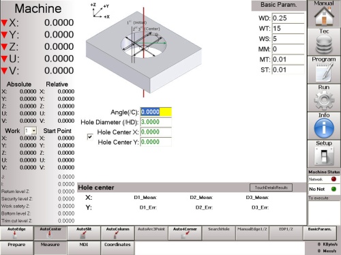Viewport: 341px width, 255px height.
Task: Select the Auto4Corner measuring tool
Action: (185, 233)
